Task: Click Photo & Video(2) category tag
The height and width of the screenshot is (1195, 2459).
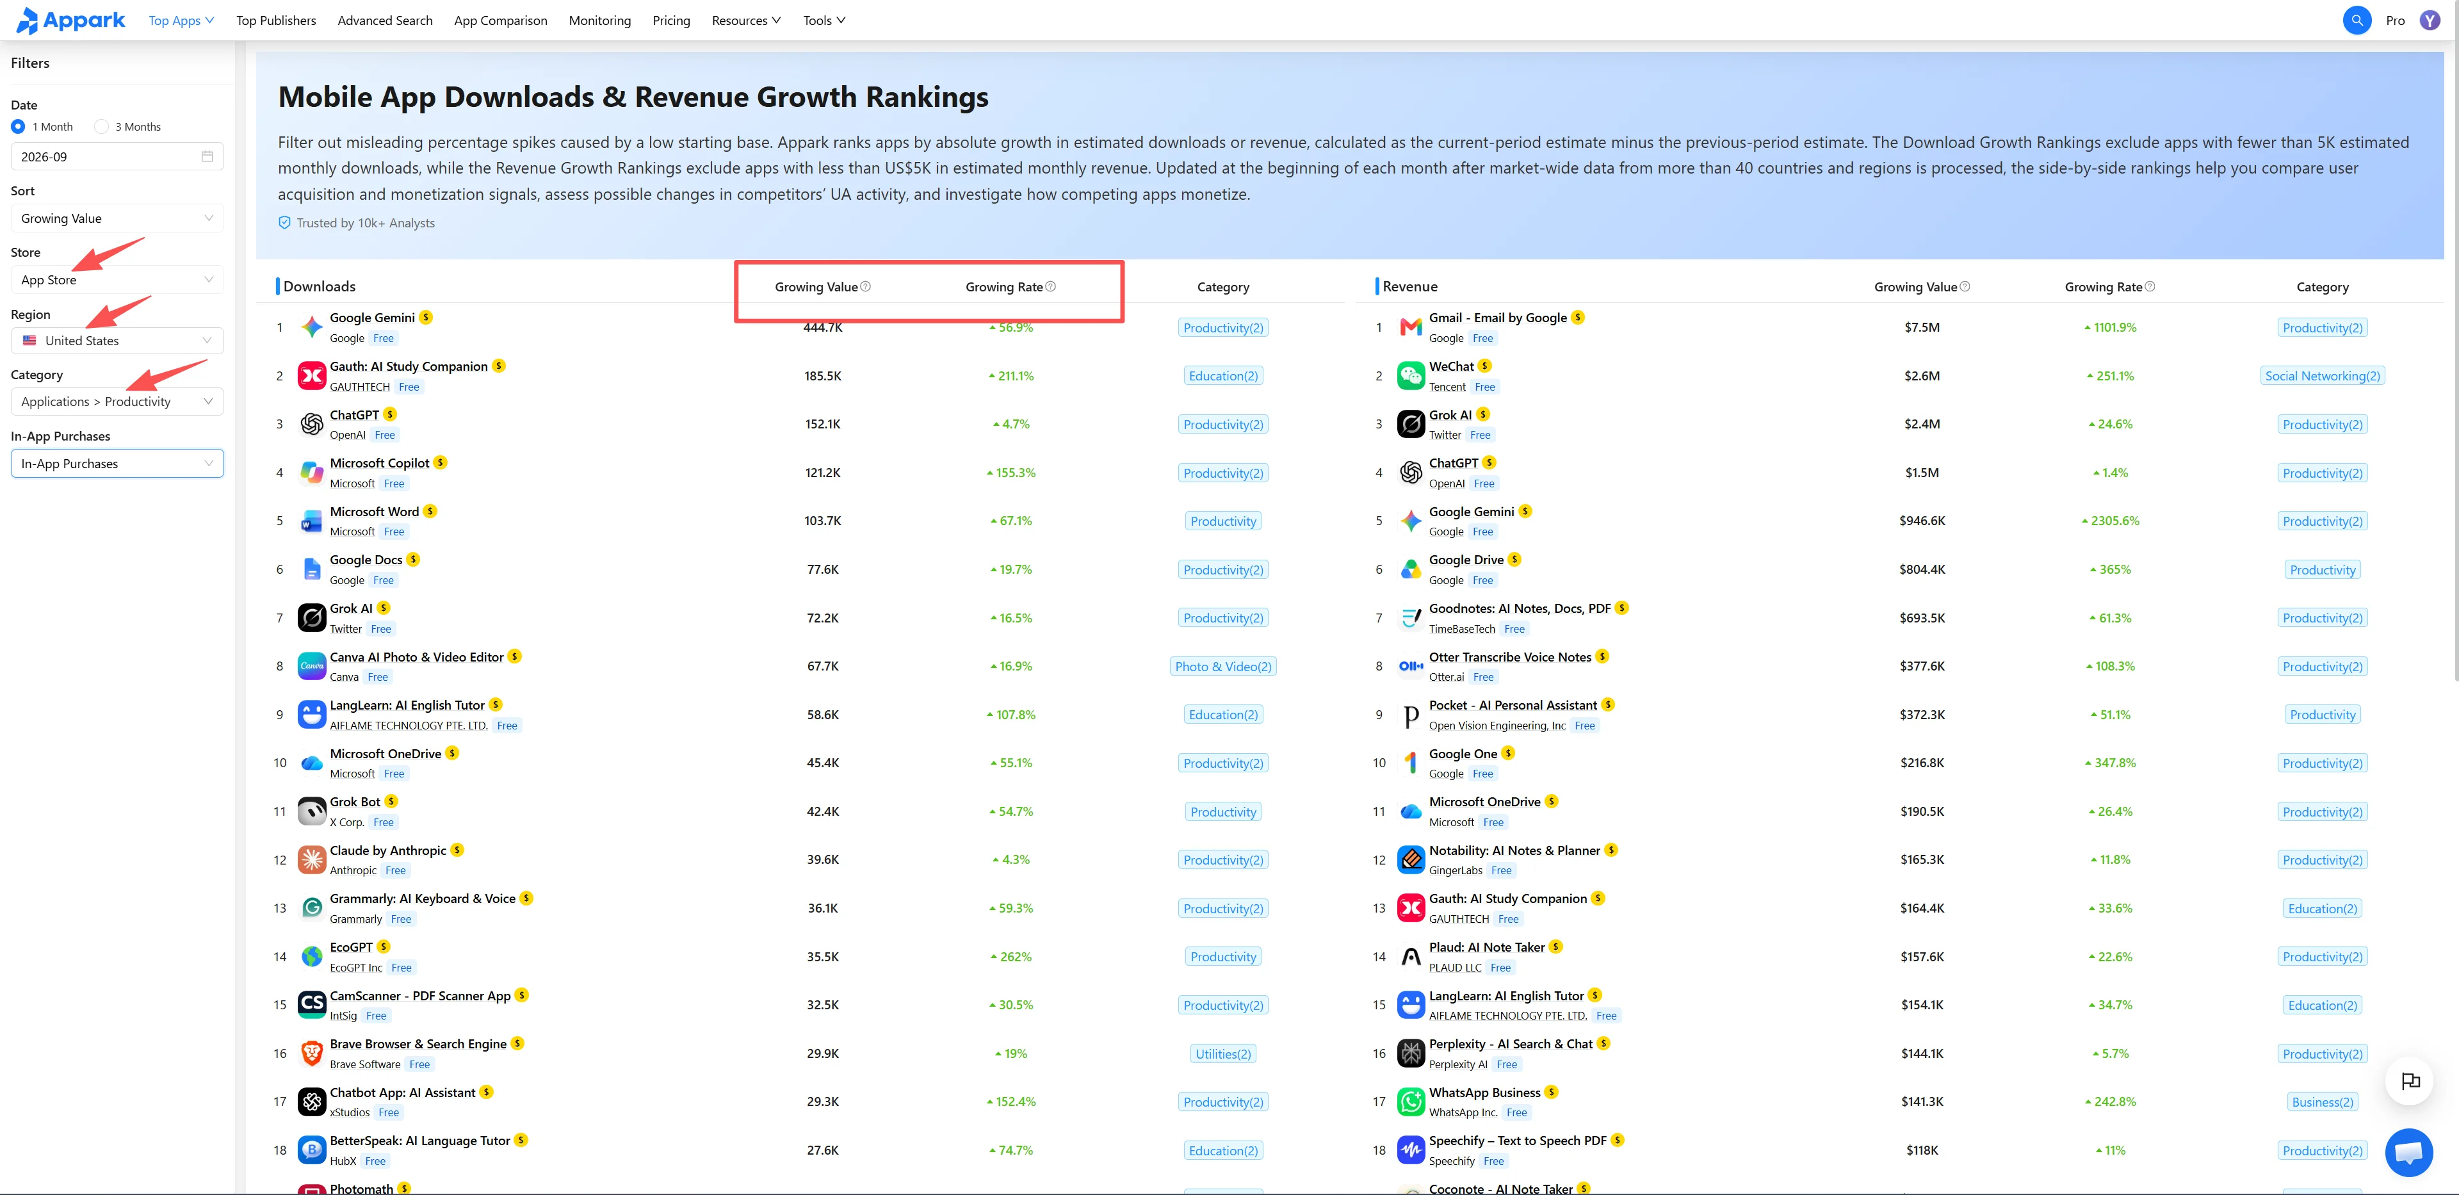Action: (1223, 666)
